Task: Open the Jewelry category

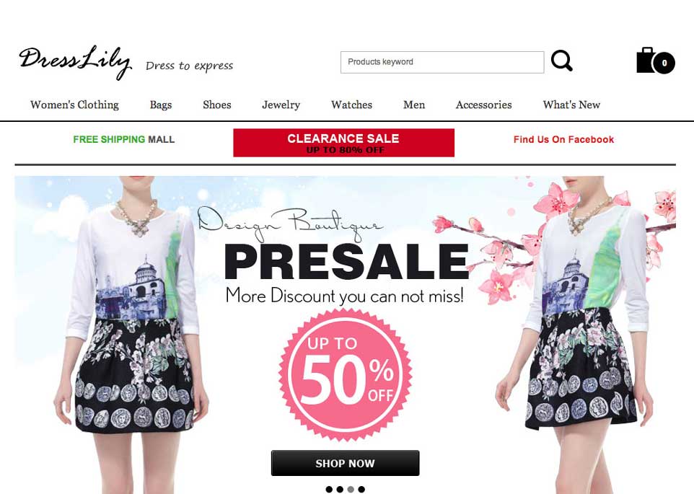Action: [x=281, y=105]
